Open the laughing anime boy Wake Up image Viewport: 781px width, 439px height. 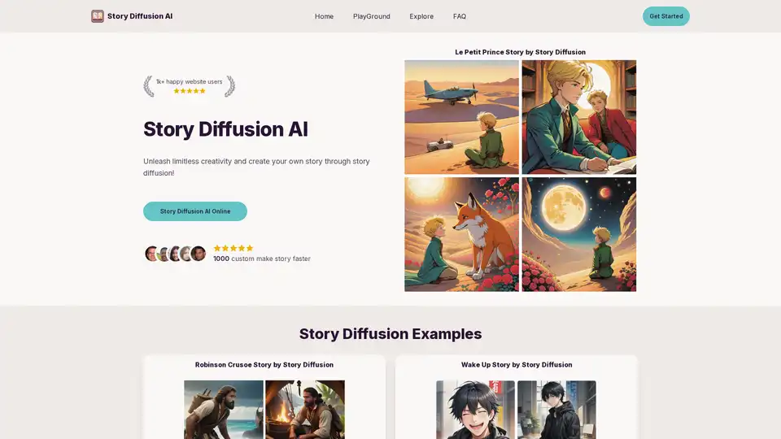coord(475,410)
